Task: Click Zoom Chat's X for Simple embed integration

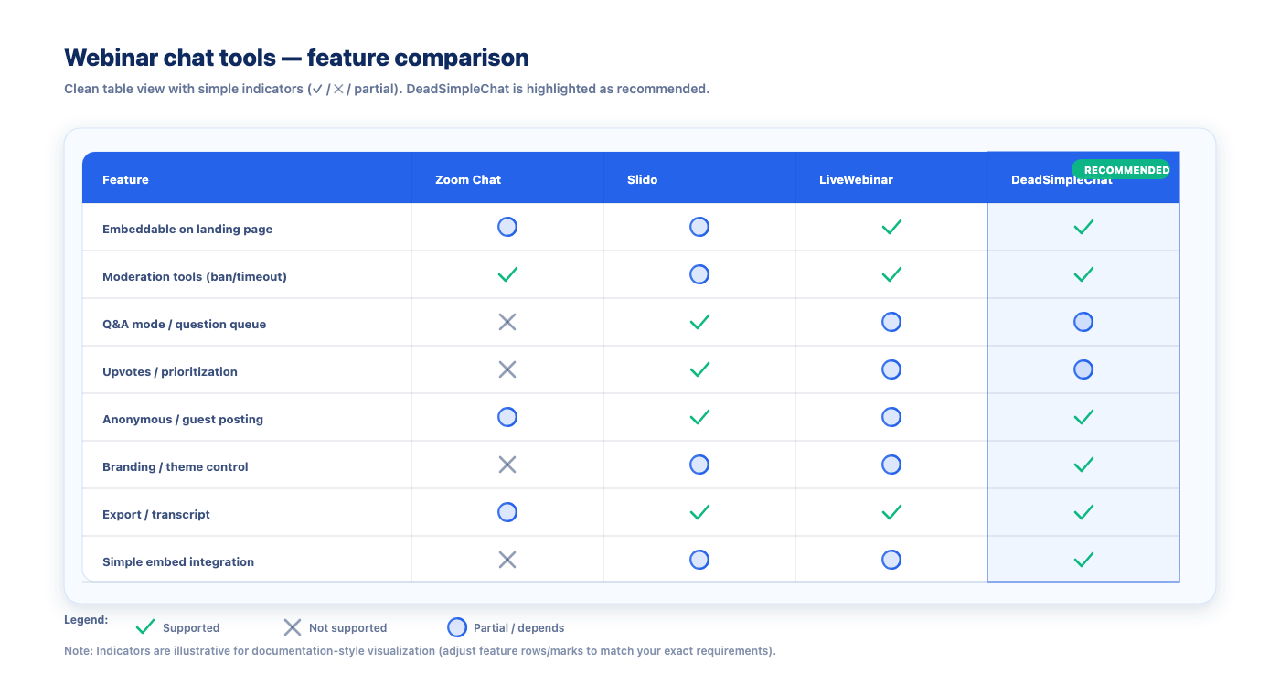Action: 507,560
